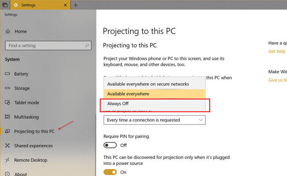Toggle Require PIN for pairing switch
The width and height of the screenshot is (287, 176).
click(x=110, y=145)
